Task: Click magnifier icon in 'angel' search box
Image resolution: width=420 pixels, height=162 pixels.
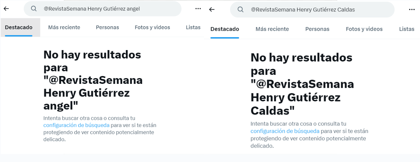Action: click(x=34, y=9)
